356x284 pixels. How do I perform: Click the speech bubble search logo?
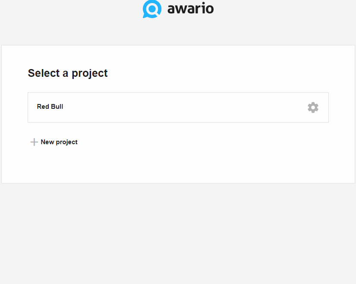[152, 9]
